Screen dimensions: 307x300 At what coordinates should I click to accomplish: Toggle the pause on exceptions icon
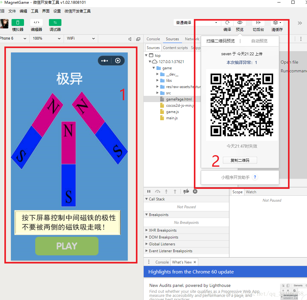(x=195, y=191)
